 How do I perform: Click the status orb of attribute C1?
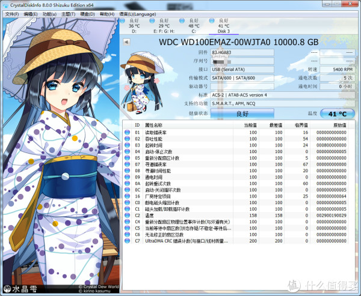click(x=127, y=209)
